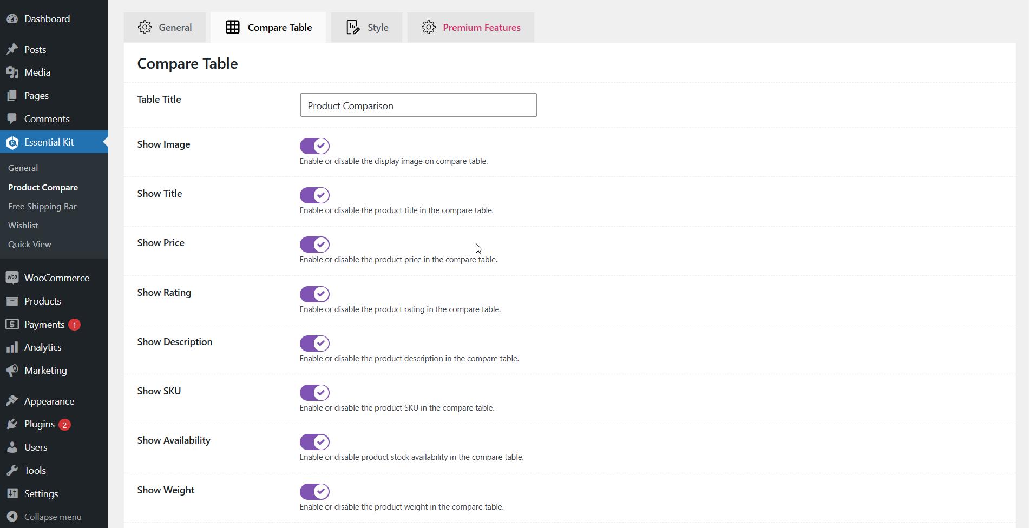Click the Dashboard icon in the sidebar
Viewport: 1030px width, 528px height.
(12, 19)
